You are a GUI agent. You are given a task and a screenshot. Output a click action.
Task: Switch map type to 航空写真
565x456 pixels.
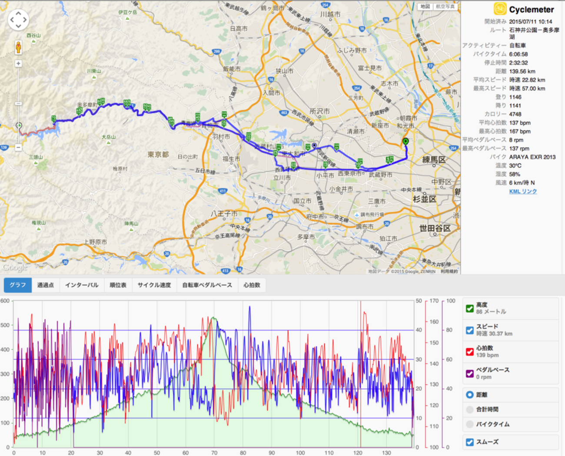[x=445, y=6]
